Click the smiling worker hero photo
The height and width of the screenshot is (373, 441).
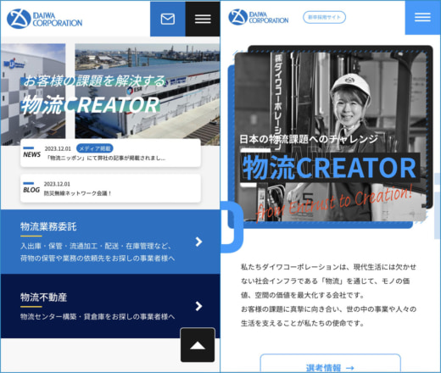pos(331,136)
